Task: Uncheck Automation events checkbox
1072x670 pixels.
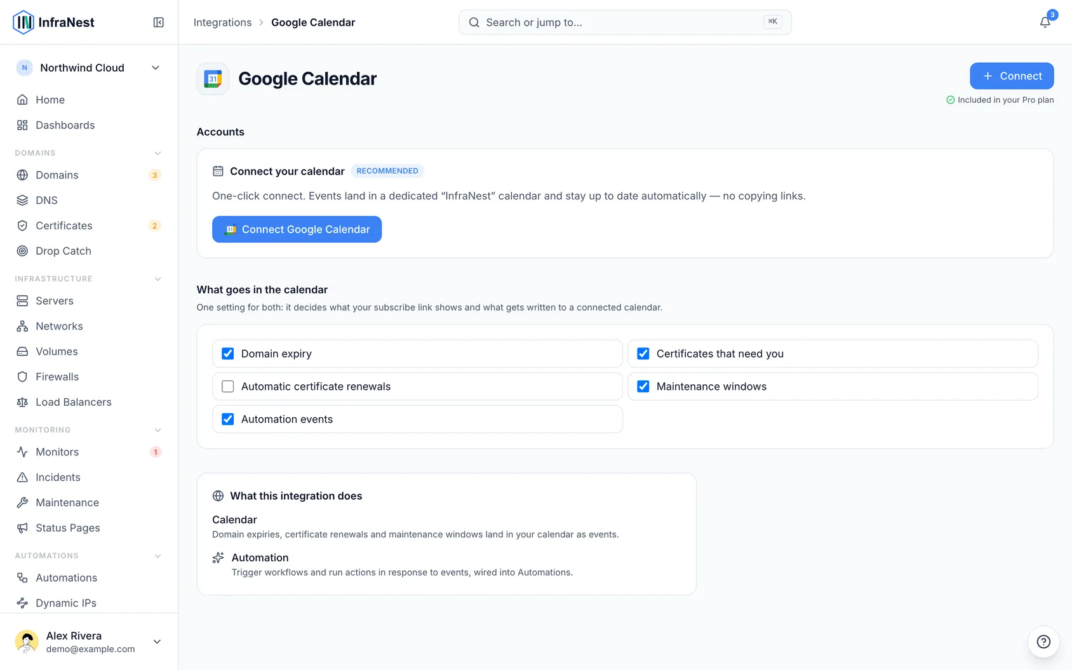Action: coord(228,419)
